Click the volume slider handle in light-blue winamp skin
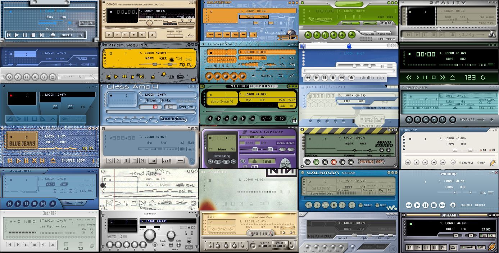Screen dimensions: 499x253 [x=454, y=193]
